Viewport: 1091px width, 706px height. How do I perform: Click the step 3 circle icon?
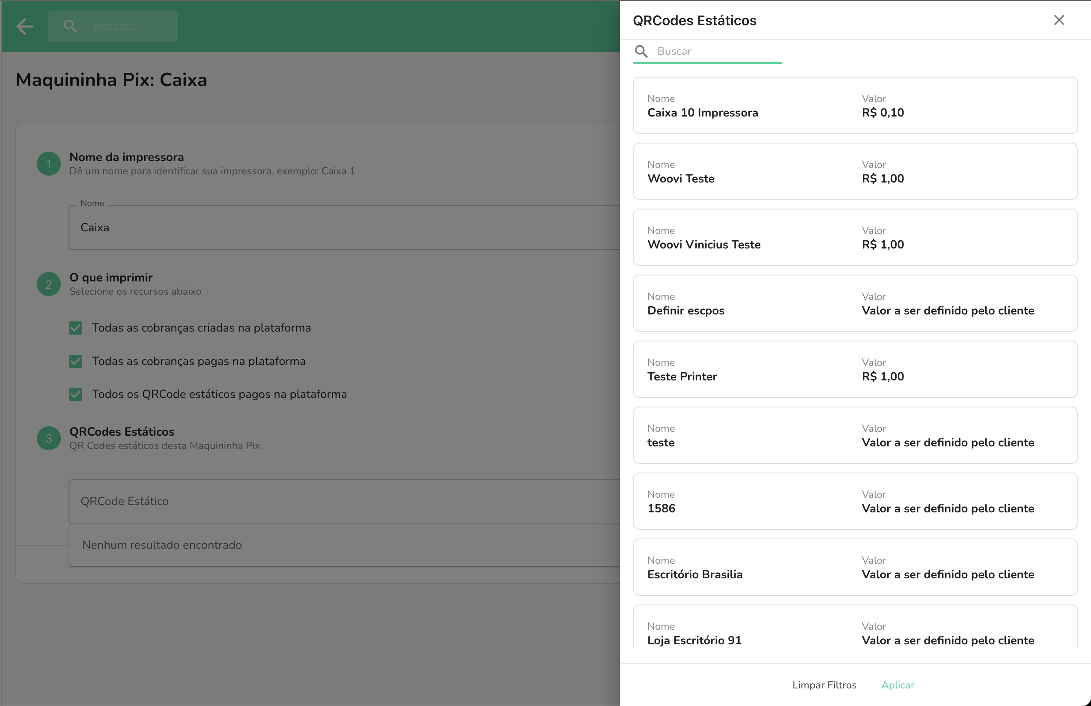[48, 438]
